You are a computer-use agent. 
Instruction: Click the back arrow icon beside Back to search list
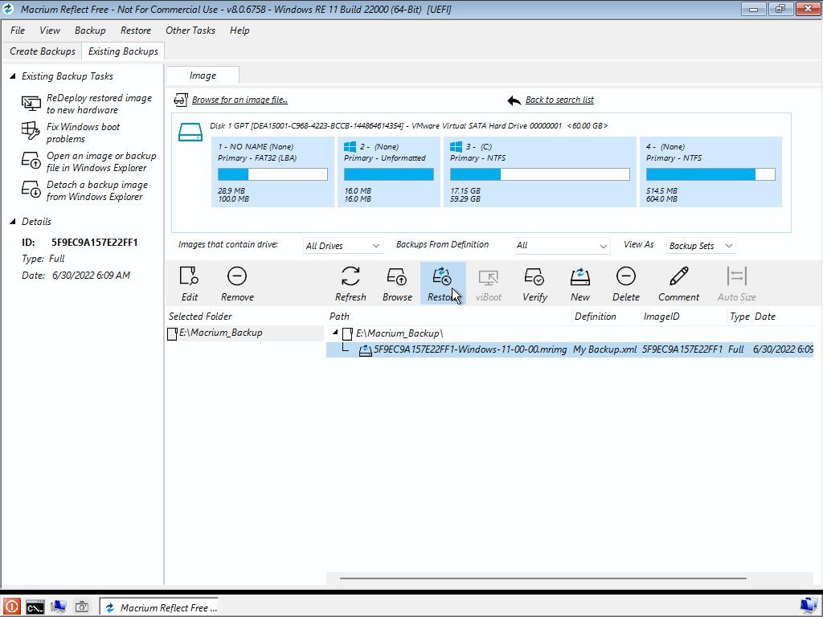tap(514, 100)
